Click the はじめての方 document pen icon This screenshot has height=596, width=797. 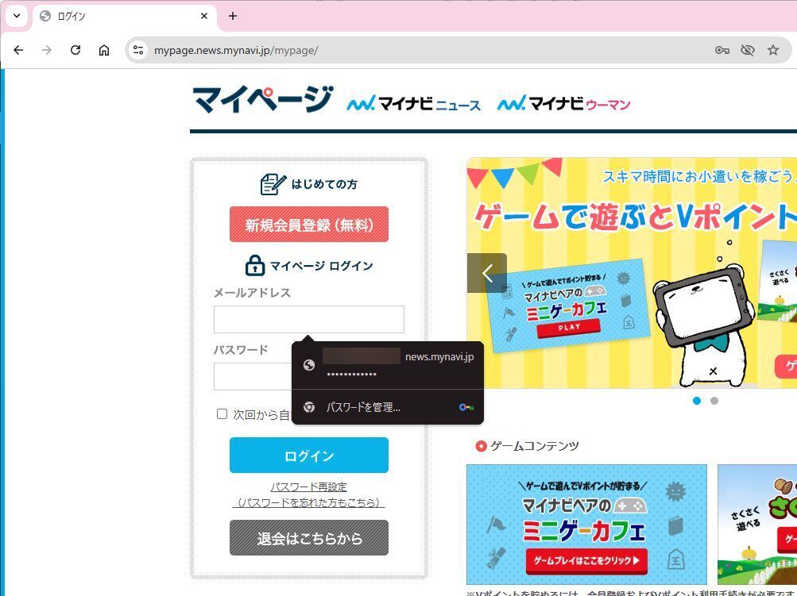click(x=273, y=184)
